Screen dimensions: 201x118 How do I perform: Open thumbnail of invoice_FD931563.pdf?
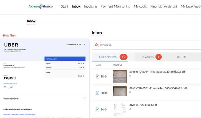120,109
